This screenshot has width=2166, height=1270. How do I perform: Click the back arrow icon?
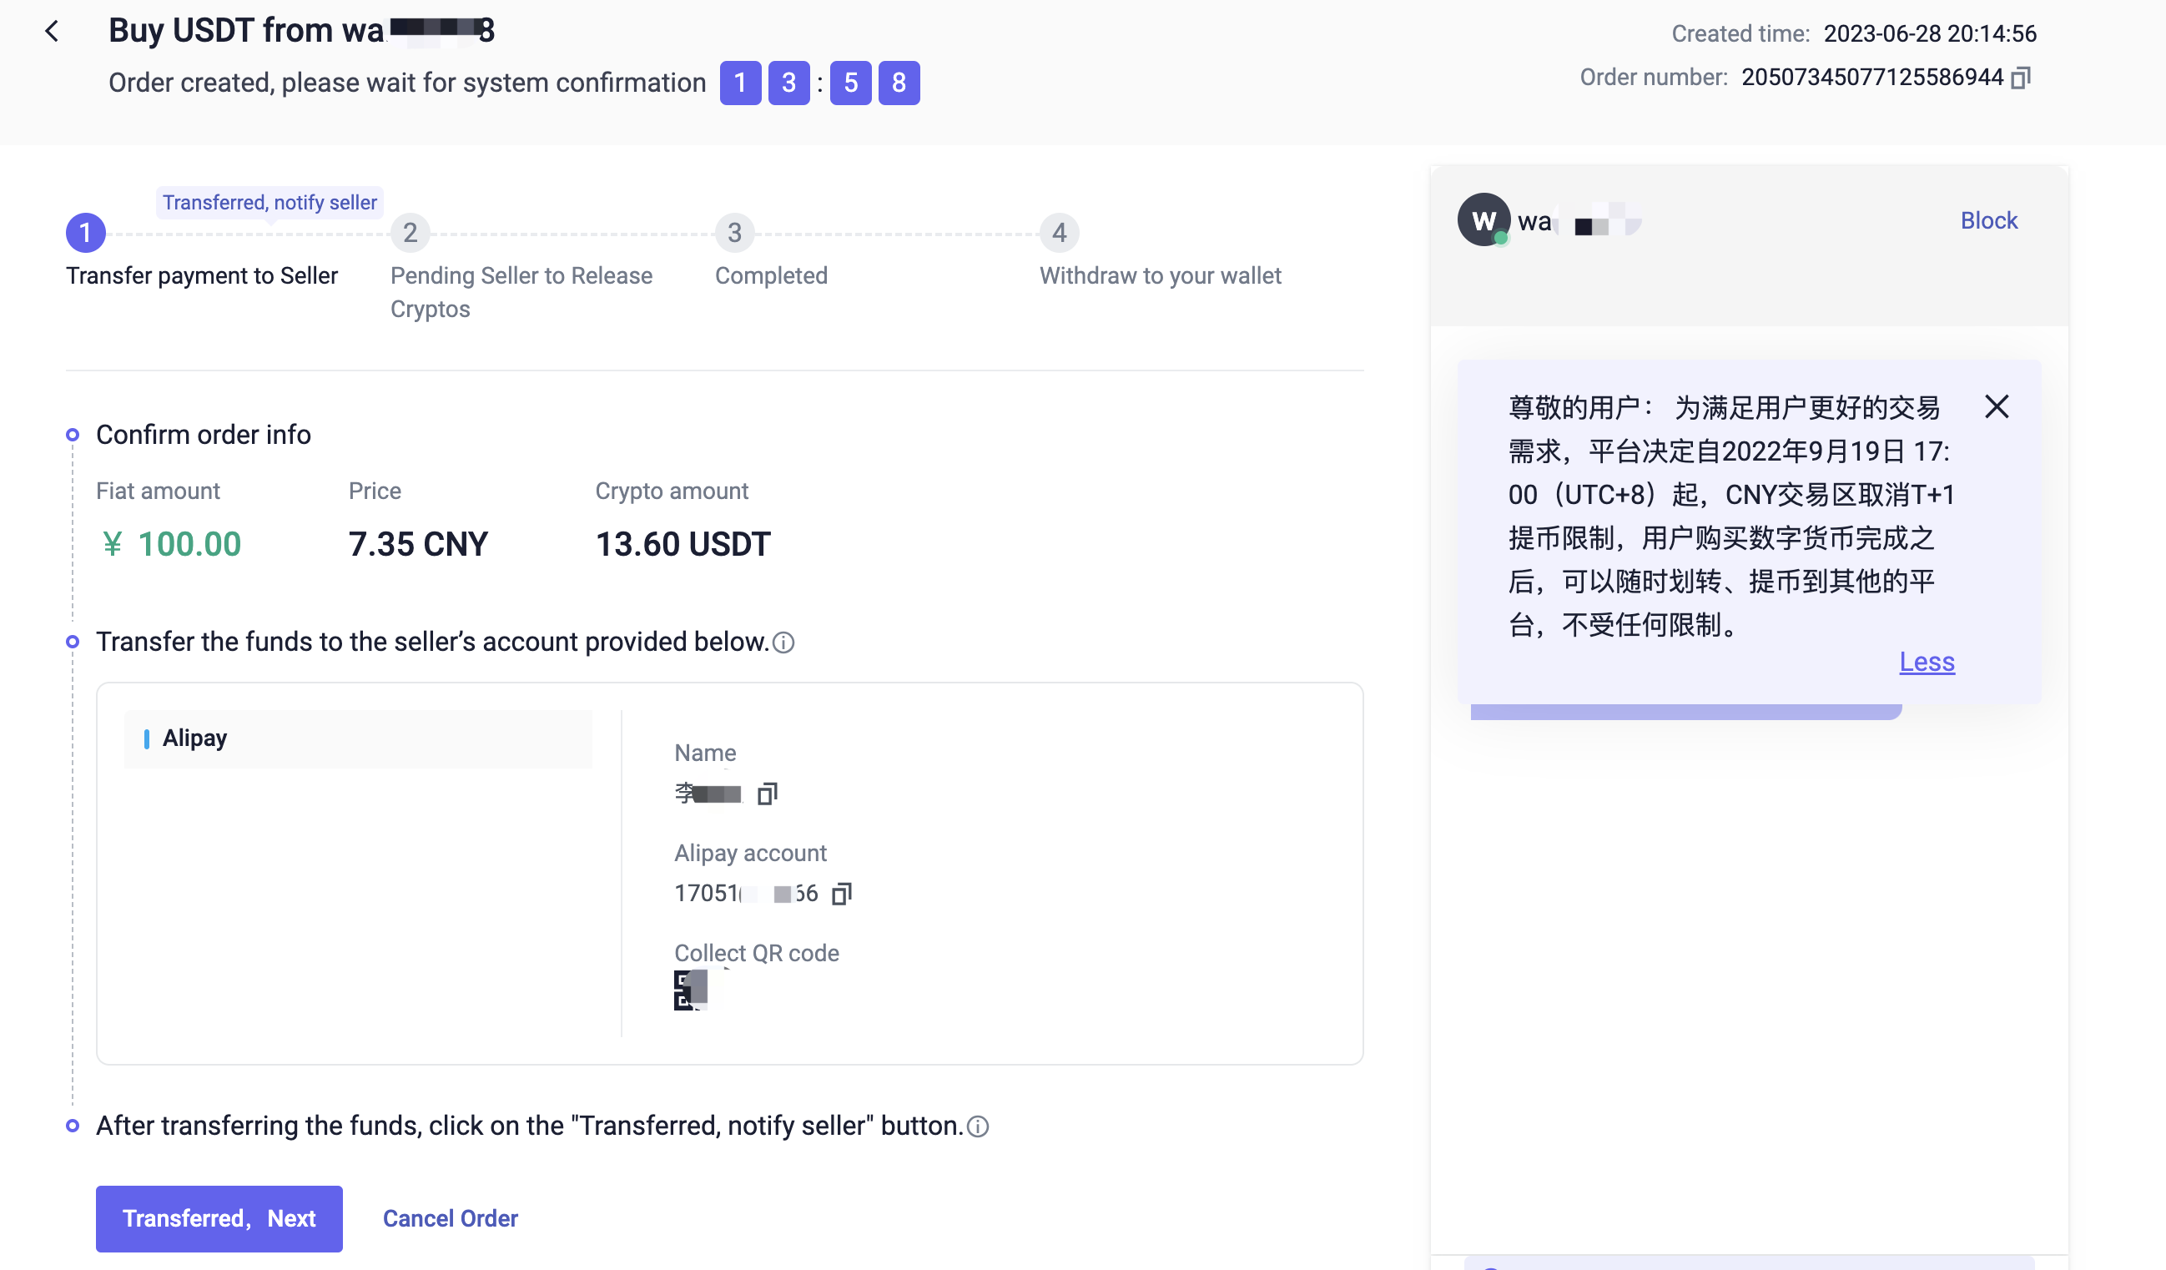(x=53, y=32)
